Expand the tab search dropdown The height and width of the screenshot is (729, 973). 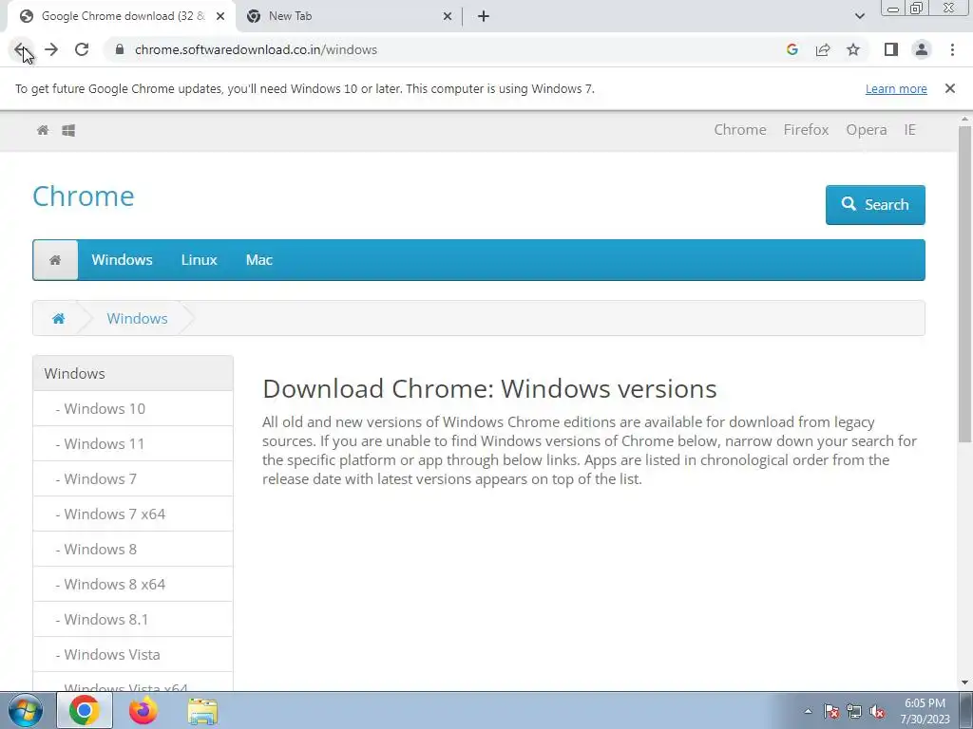859,16
